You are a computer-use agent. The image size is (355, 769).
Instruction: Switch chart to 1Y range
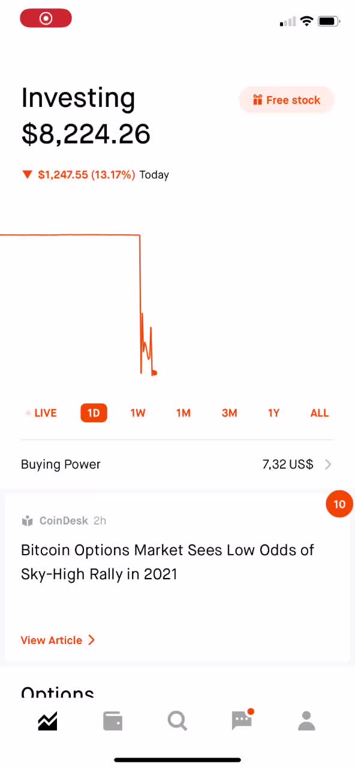tap(274, 413)
